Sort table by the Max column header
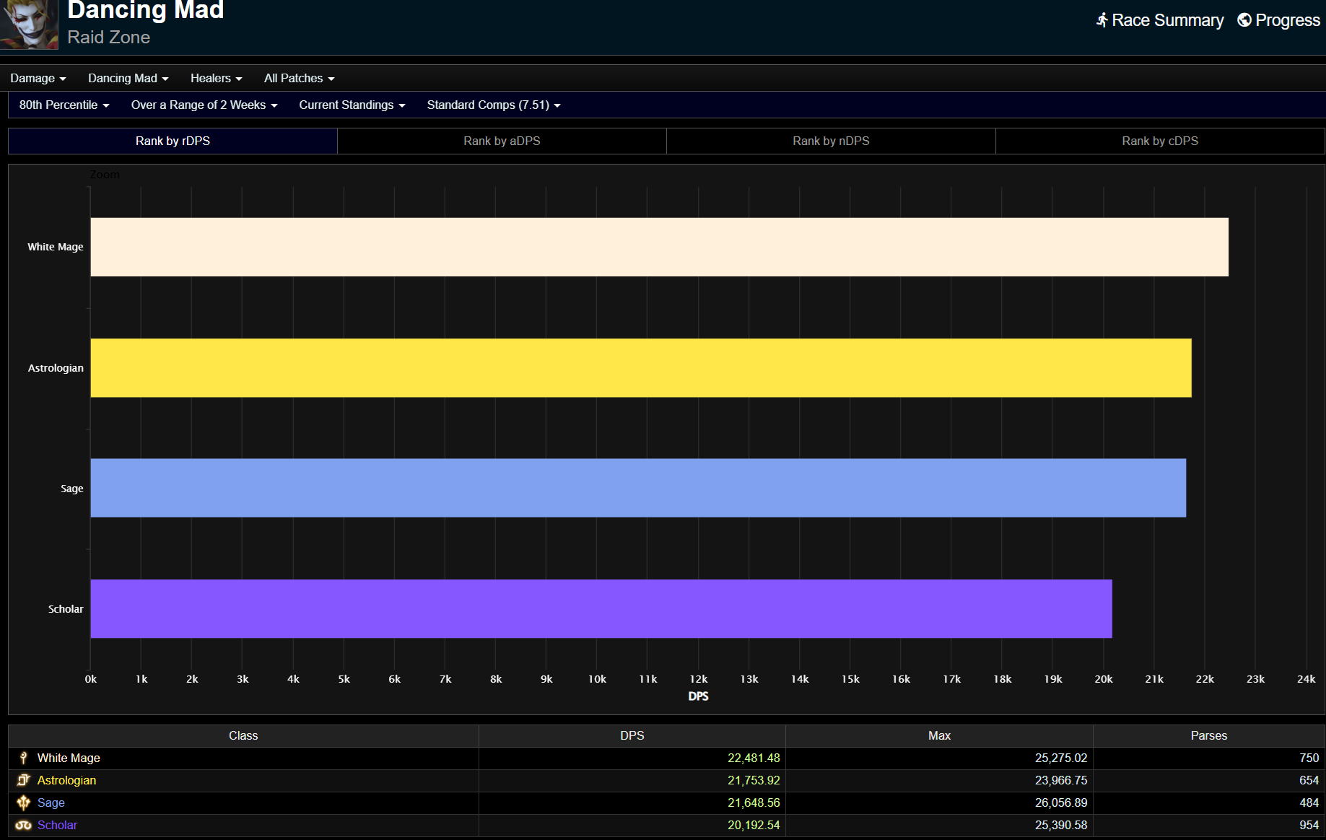Screen dimensions: 1326x840 [x=939, y=735]
